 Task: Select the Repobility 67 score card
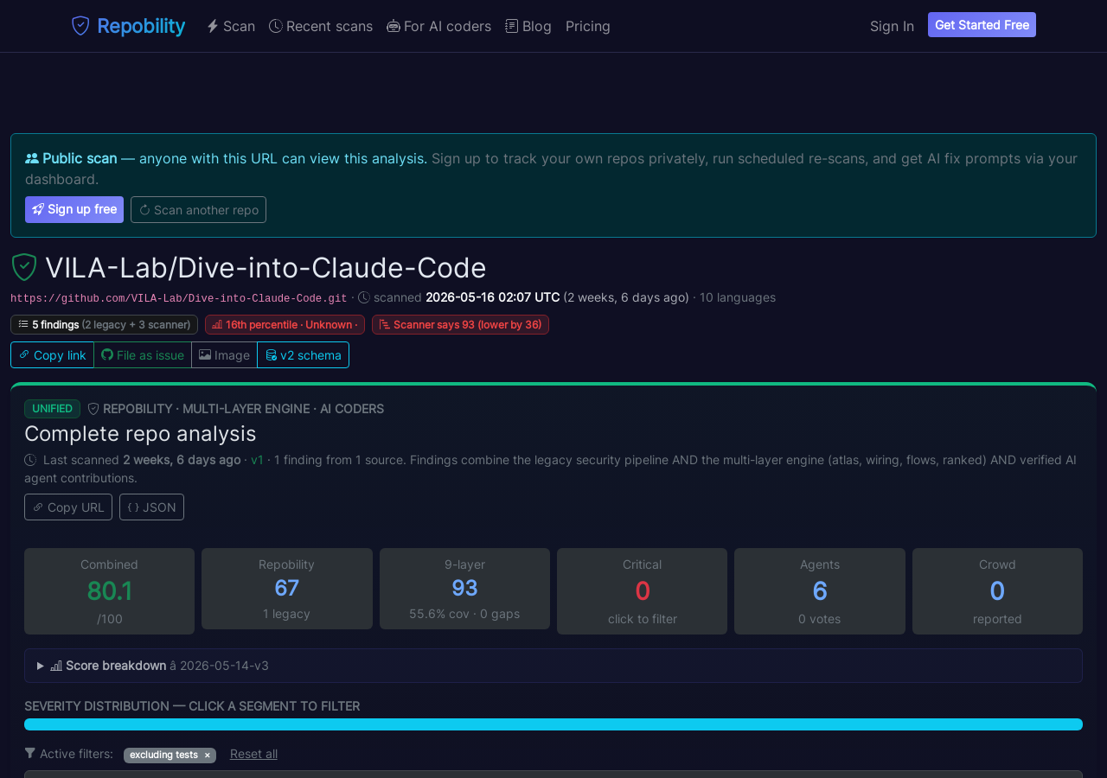coord(287,589)
